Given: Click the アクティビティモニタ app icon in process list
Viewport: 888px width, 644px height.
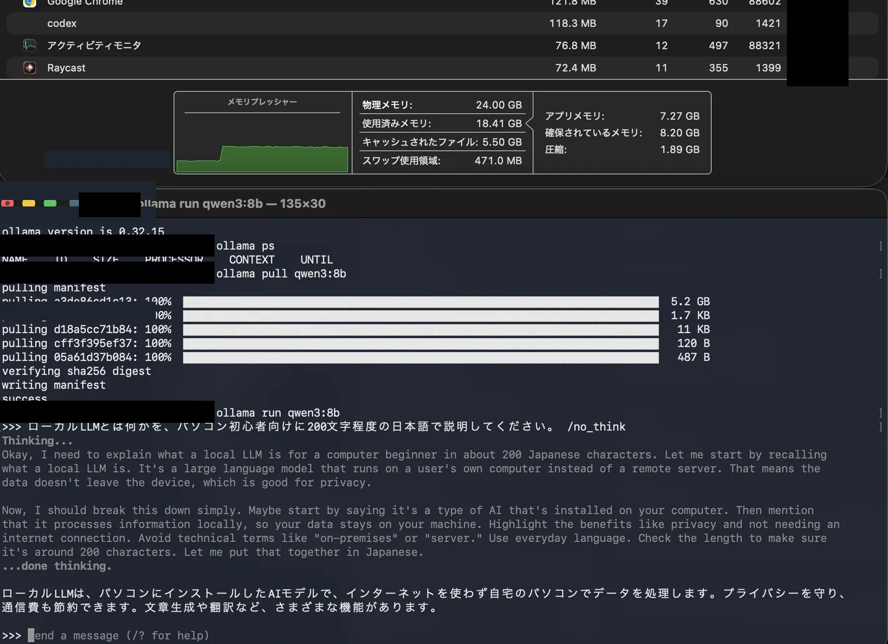Looking at the screenshot, I should click(x=30, y=45).
